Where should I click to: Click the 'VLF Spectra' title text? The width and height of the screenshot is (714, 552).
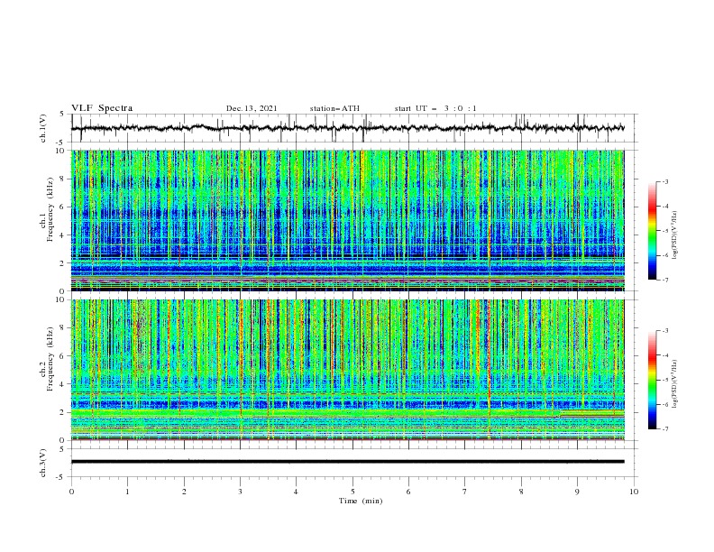[x=102, y=108]
